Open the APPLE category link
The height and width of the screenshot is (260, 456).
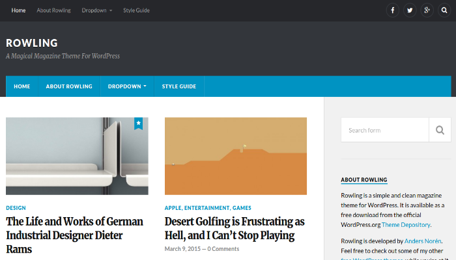[x=173, y=208]
